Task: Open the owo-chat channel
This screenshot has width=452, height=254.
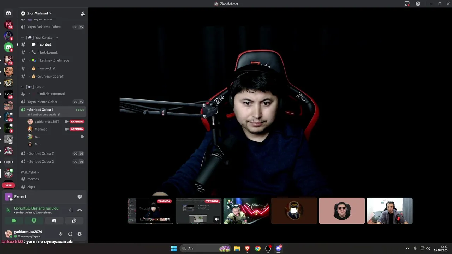Action: coord(52,68)
